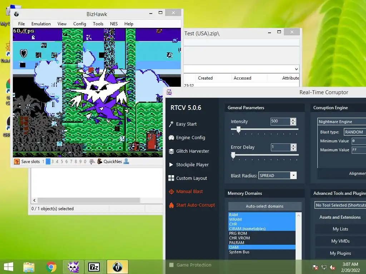
Task: Click the Glitch Harvester layers icon
Action: [171, 151]
